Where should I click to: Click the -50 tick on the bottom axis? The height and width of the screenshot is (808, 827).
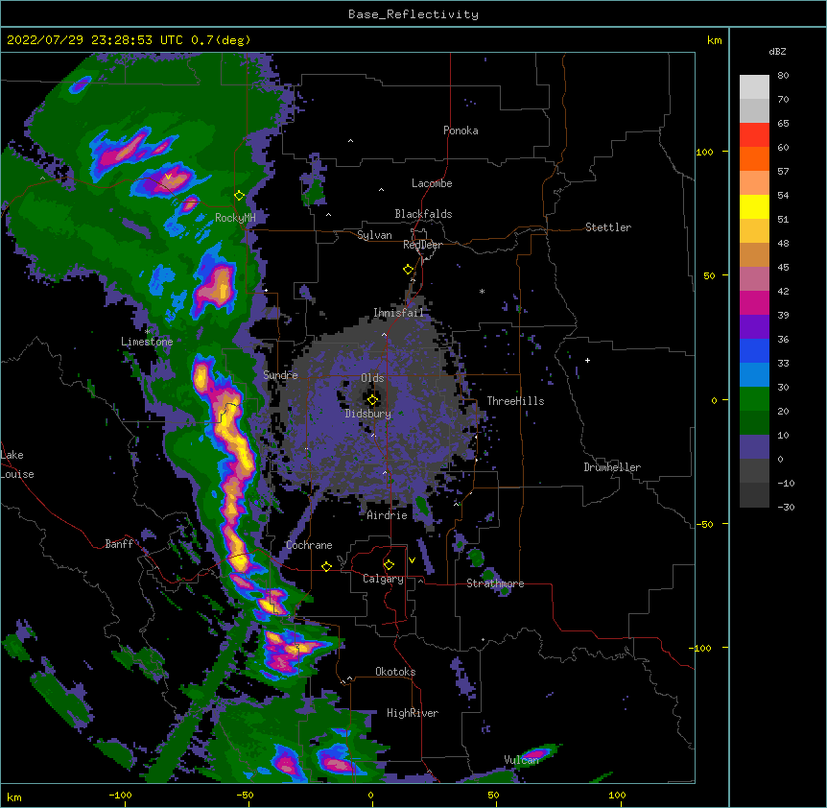(x=245, y=795)
